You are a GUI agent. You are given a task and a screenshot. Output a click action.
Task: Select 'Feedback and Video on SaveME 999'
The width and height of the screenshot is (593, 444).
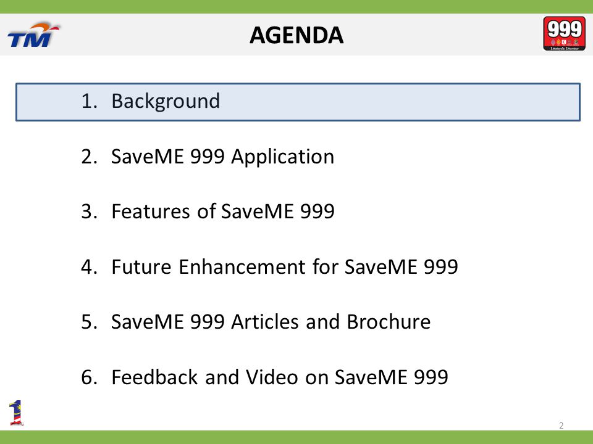(264, 377)
